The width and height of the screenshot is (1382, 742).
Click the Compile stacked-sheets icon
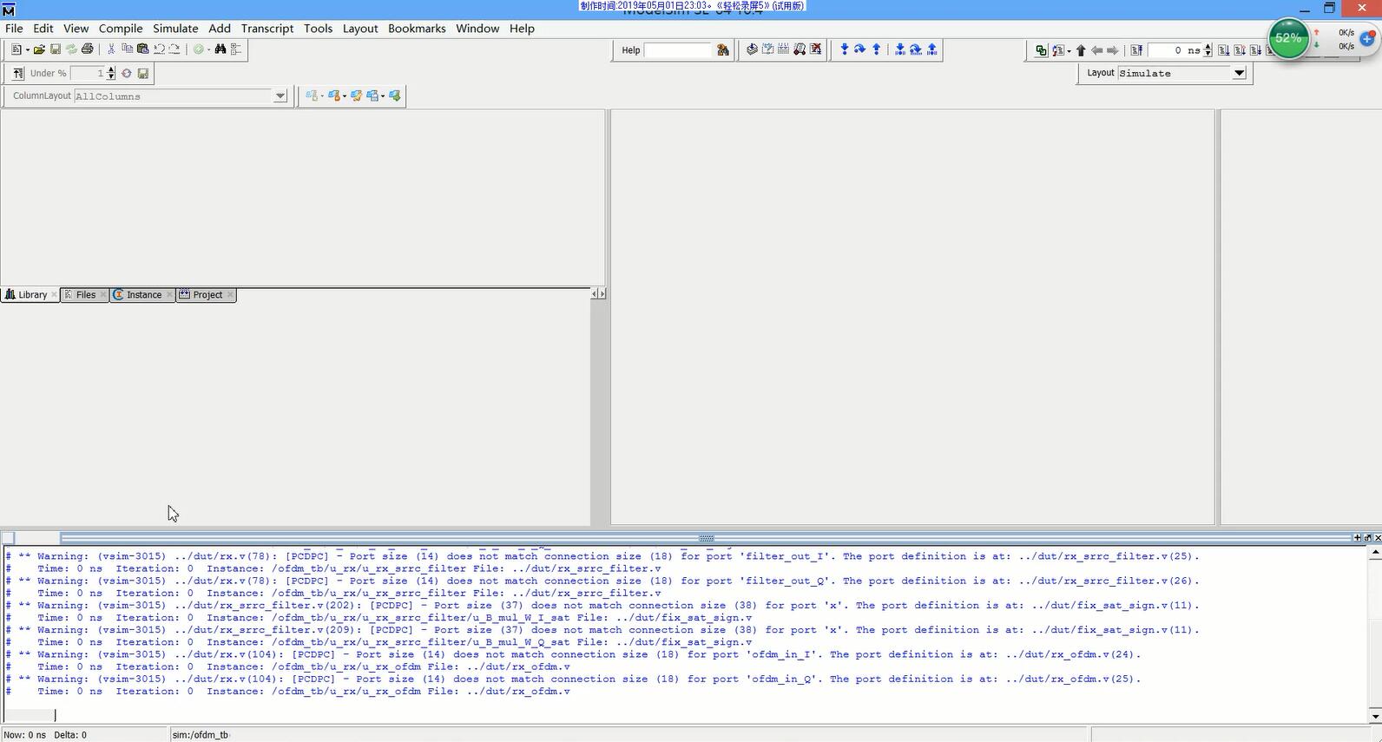click(x=752, y=49)
